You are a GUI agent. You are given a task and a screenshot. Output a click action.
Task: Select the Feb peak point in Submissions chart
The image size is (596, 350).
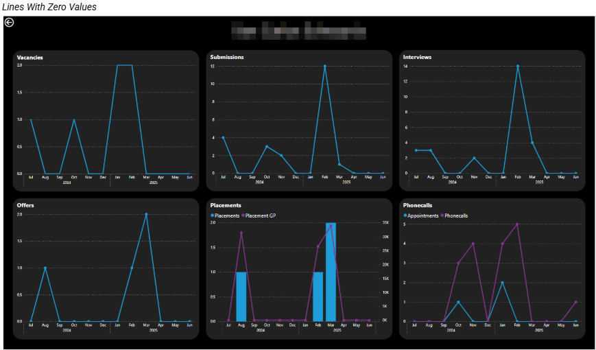(x=324, y=66)
